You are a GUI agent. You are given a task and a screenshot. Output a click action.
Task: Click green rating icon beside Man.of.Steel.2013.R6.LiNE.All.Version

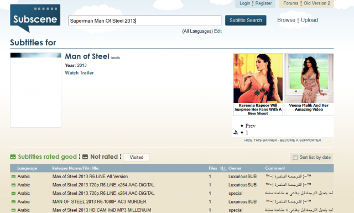(13, 176)
